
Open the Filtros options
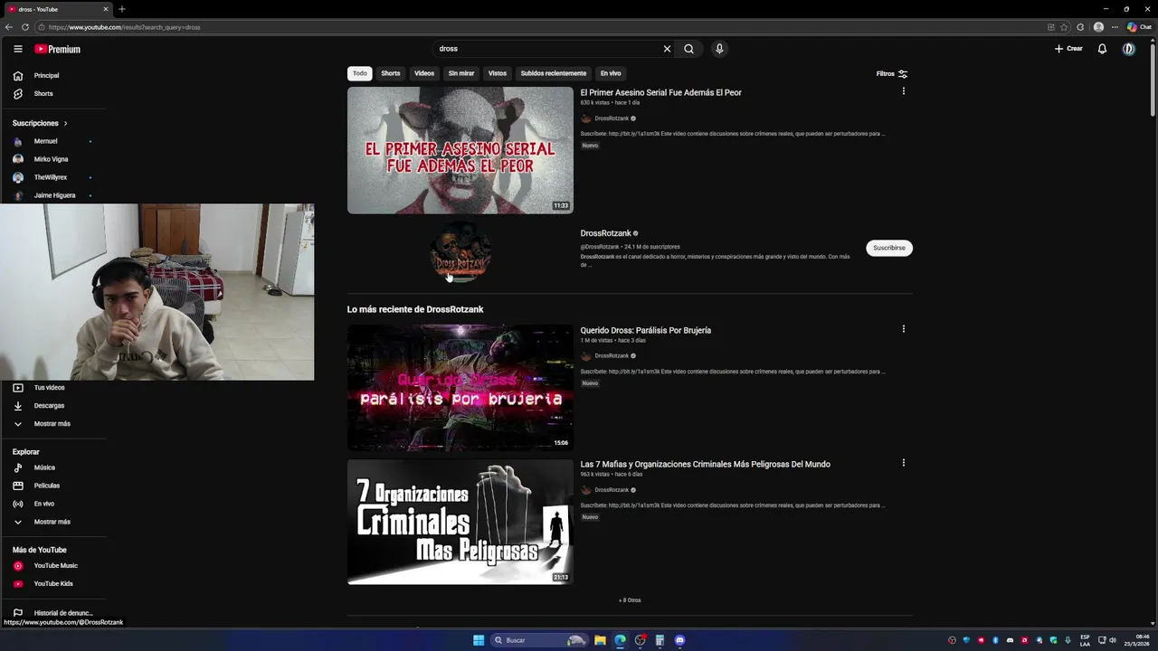point(892,74)
